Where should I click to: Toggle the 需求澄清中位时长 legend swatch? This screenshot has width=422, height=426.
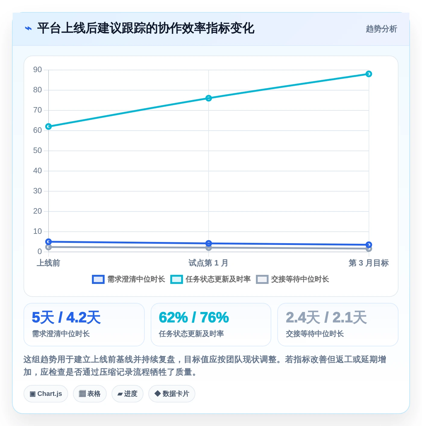(98, 279)
